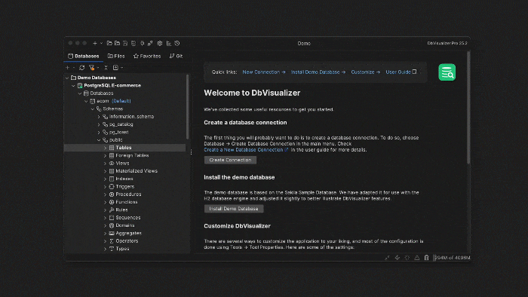Image resolution: width=528 pixels, height=297 pixels.
Task: Select the Indexes tree item
Action: [x=124, y=179]
